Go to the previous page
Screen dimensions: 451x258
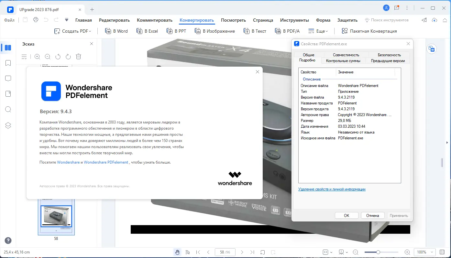[x=208, y=252]
